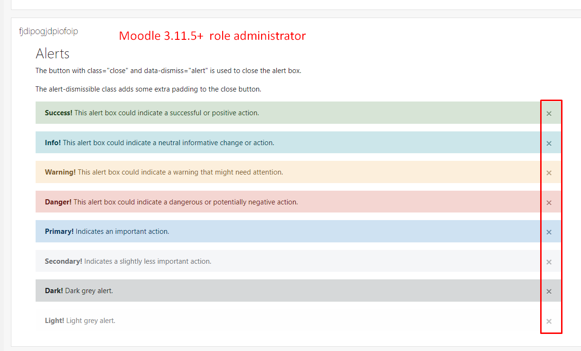Screen dimensions: 581x351
Task: Click text 'Dark grey alert.'
Action: click(x=89, y=291)
